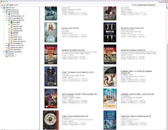The height and width of the screenshot is (130, 168).
Task: Open the Шекли target-pattern book cover
Action: pyautogui.click(x=51, y=120)
